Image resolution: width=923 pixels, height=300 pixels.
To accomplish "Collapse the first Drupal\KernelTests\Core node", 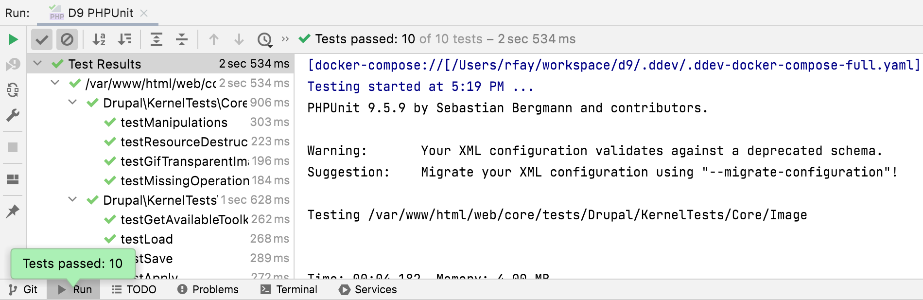I will coord(72,103).
